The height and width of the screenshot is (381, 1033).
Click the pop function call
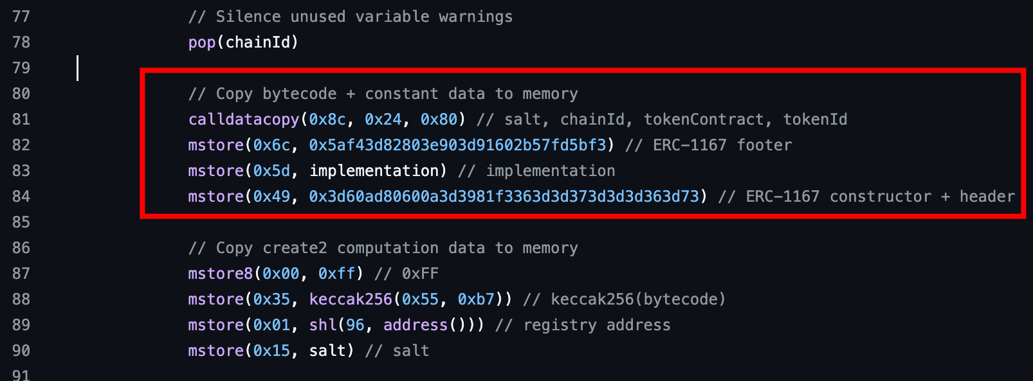click(201, 42)
